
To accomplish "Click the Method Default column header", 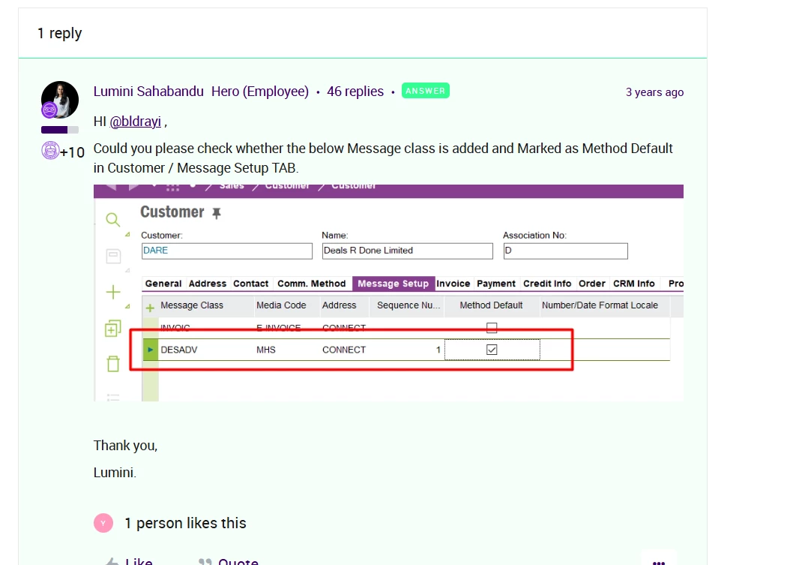I will coord(491,305).
